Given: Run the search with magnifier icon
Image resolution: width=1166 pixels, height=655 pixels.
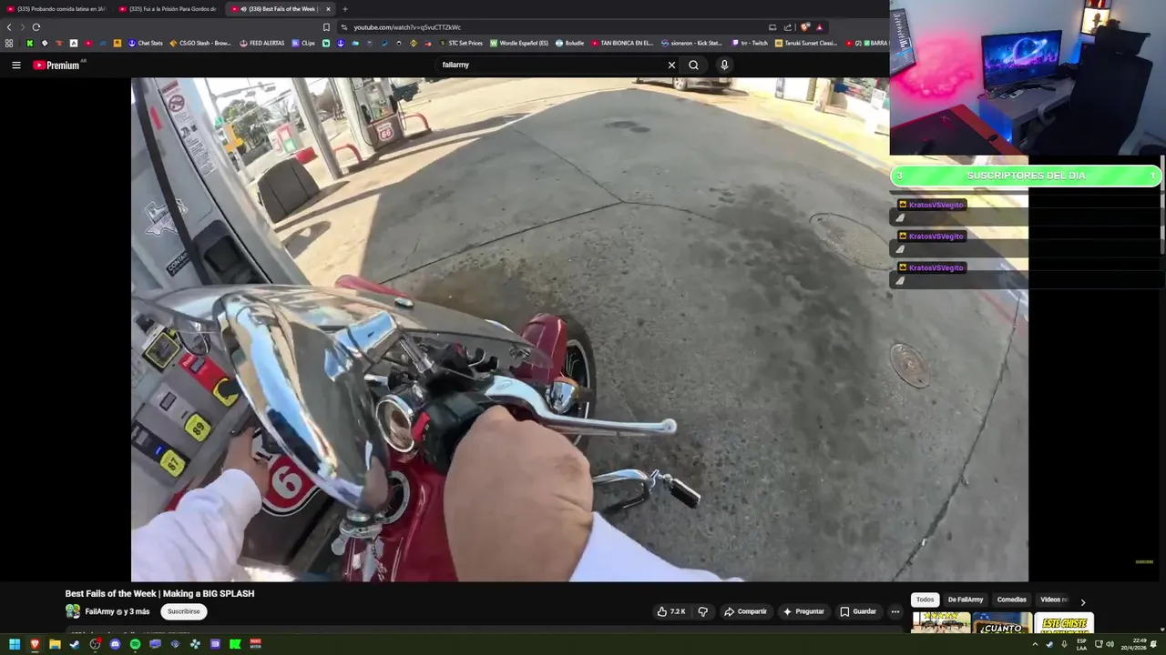Looking at the screenshot, I should (693, 65).
